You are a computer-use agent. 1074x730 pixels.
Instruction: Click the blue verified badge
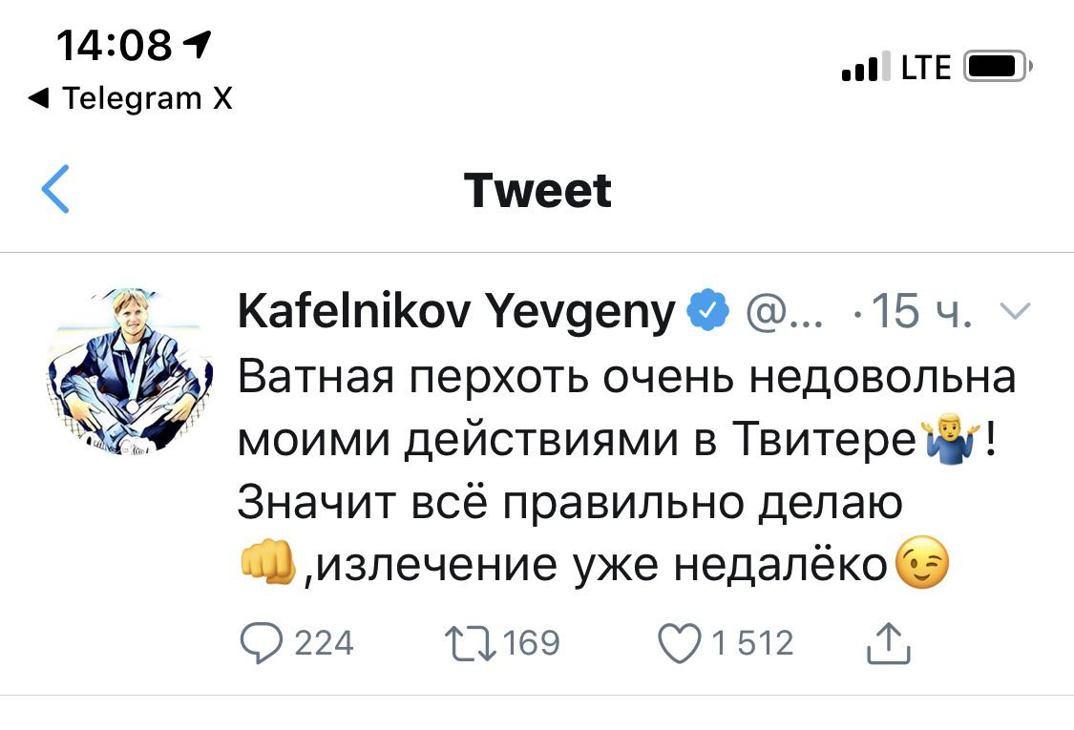point(708,312)
